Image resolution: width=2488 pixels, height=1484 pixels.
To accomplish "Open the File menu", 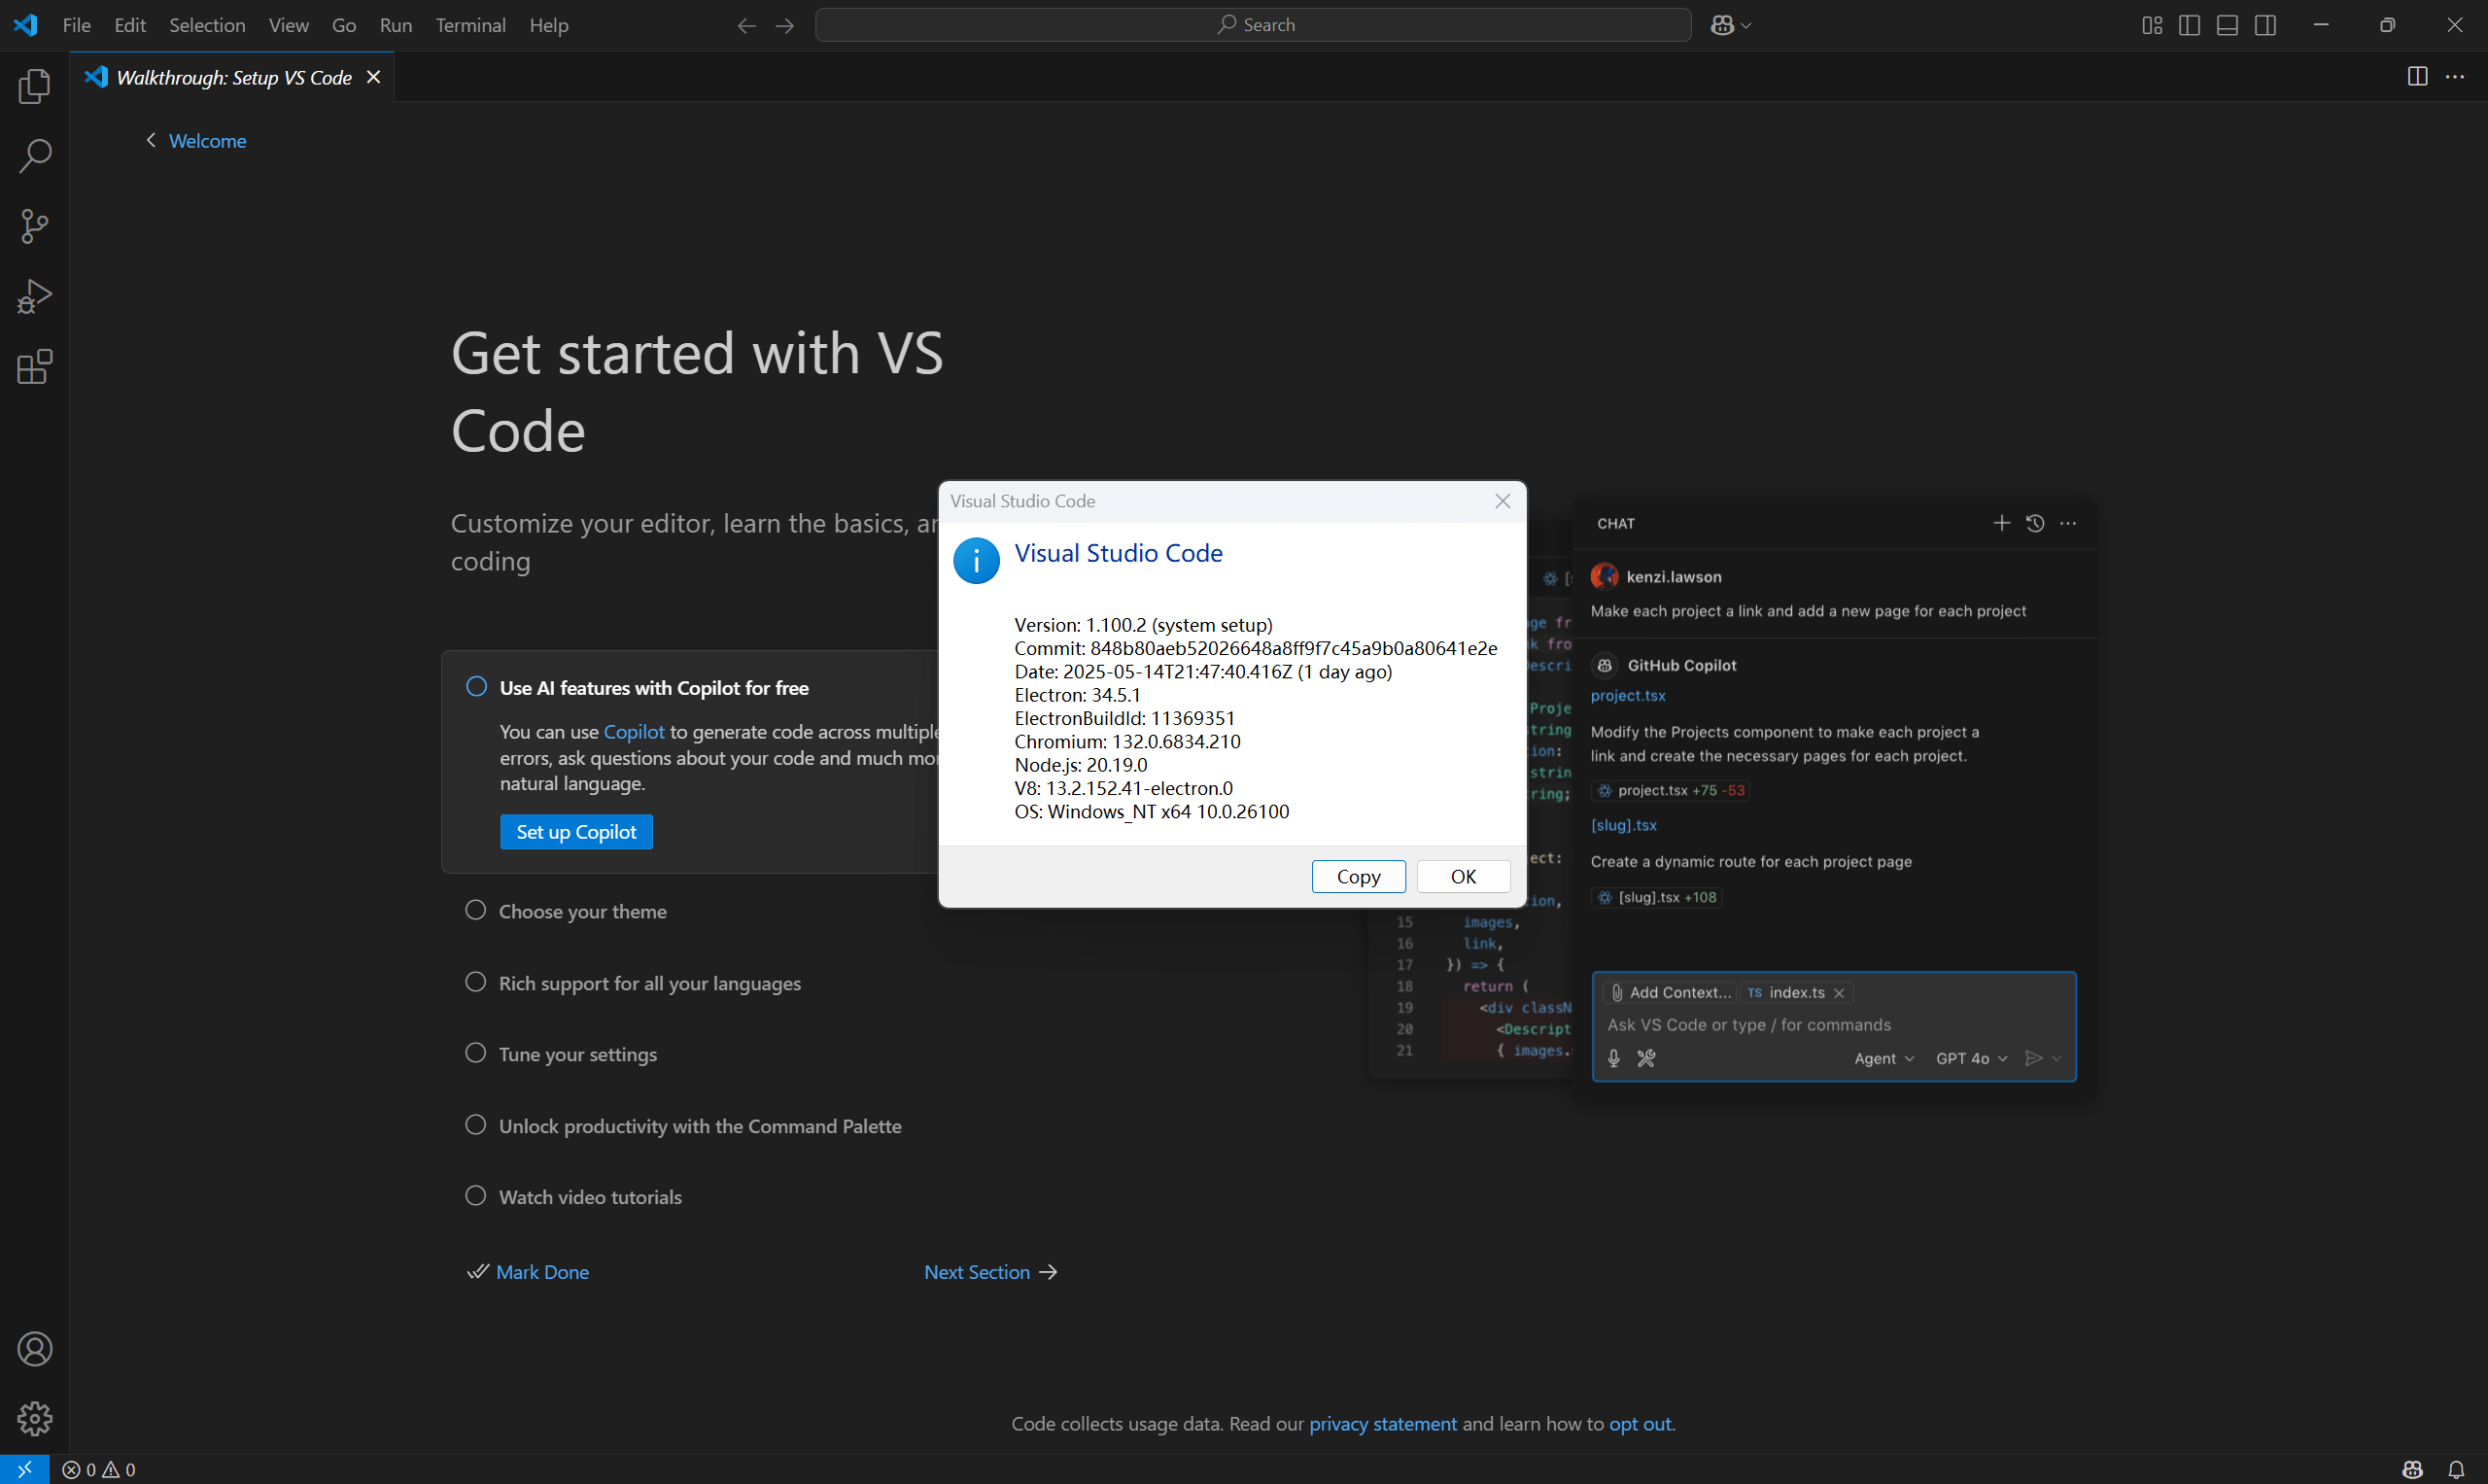I will [x=76, y=25].
